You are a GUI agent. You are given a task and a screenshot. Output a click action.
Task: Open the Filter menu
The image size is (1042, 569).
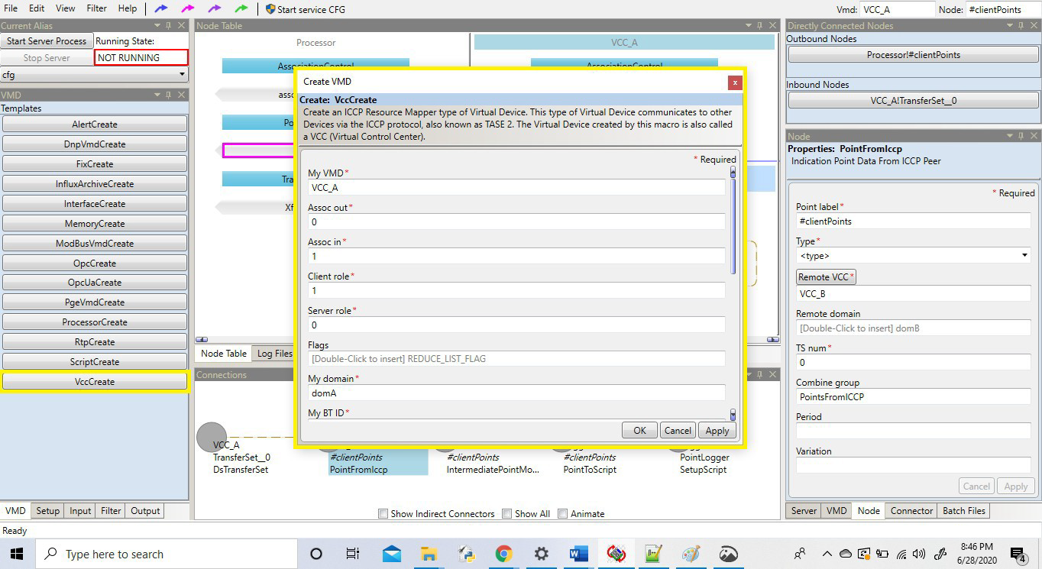coord(96,8)
